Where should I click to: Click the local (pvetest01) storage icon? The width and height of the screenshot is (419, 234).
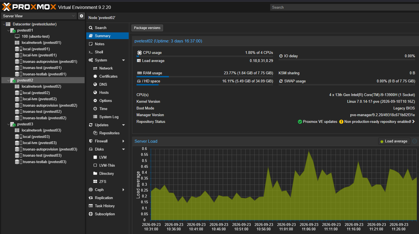[18, 49]
